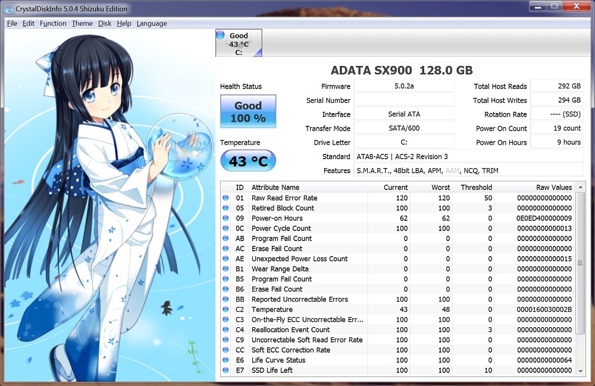Click the status orb for Uncorrectable Soft Read Error Rate

(226, 340)
